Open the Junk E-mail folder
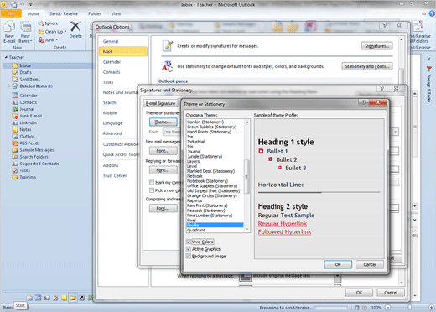This screenshot has height=312, width=436. 30,116
